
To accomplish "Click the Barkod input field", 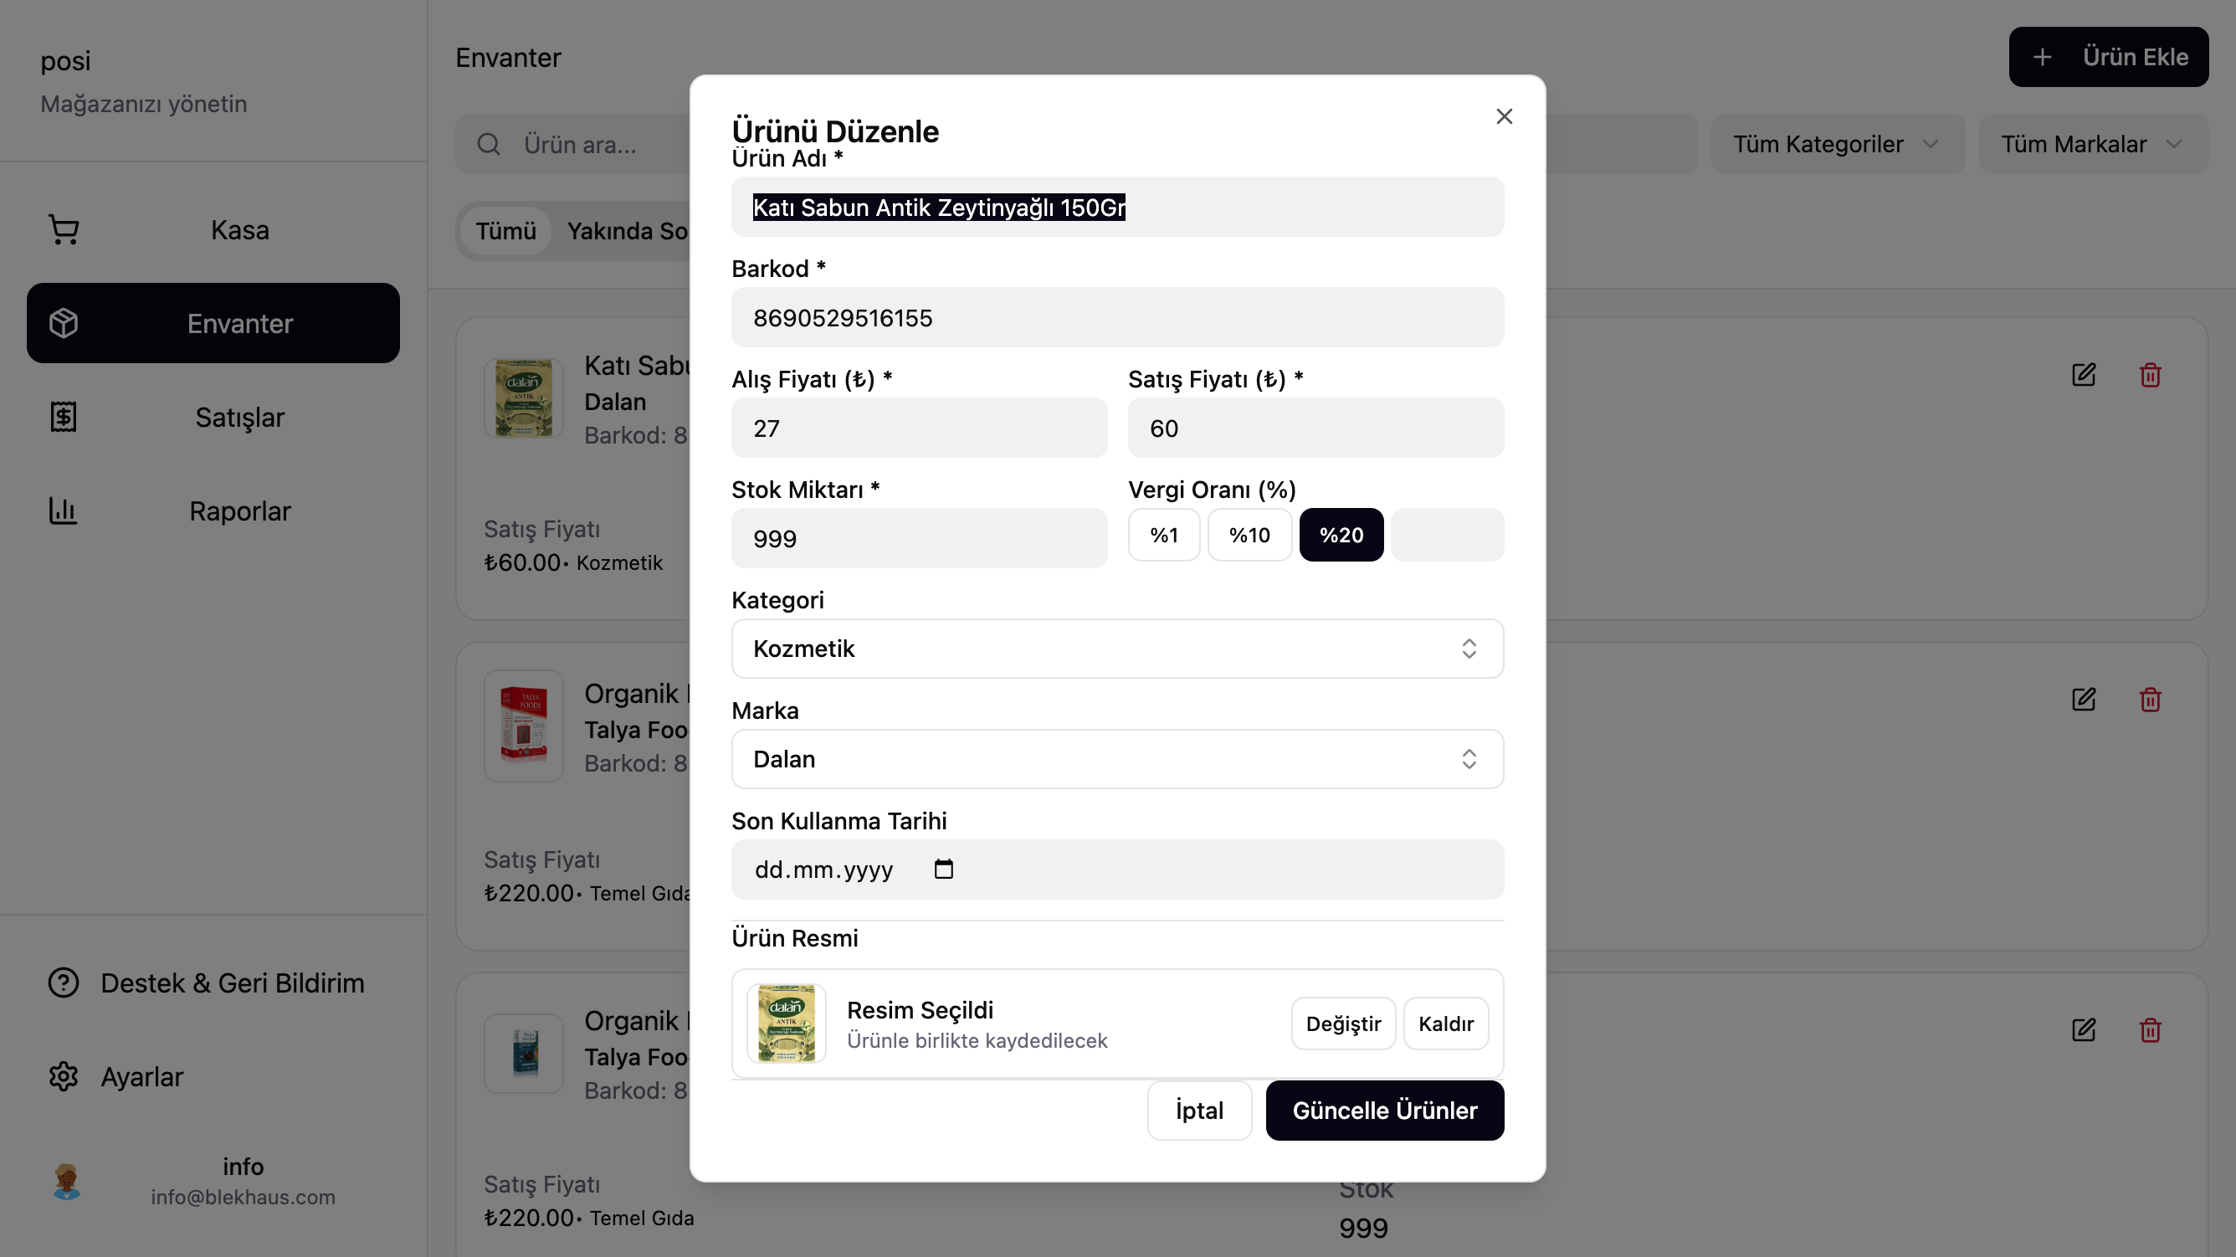I will (x=1117, y=318).
